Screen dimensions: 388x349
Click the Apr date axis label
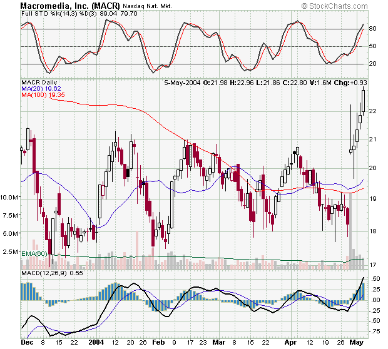point(290,342)
